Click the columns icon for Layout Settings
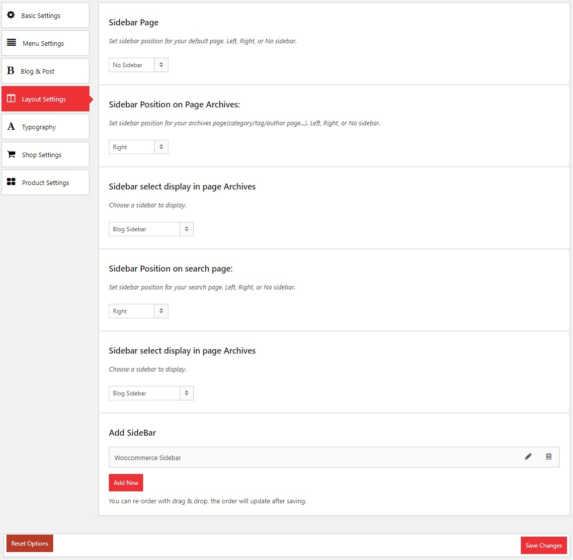The height and width of the screenshot is (560, 573). tap(11, 98)
